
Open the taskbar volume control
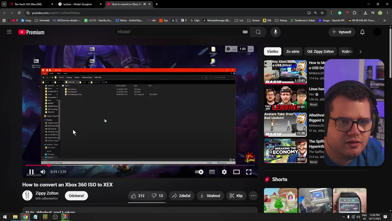(358, 217)
